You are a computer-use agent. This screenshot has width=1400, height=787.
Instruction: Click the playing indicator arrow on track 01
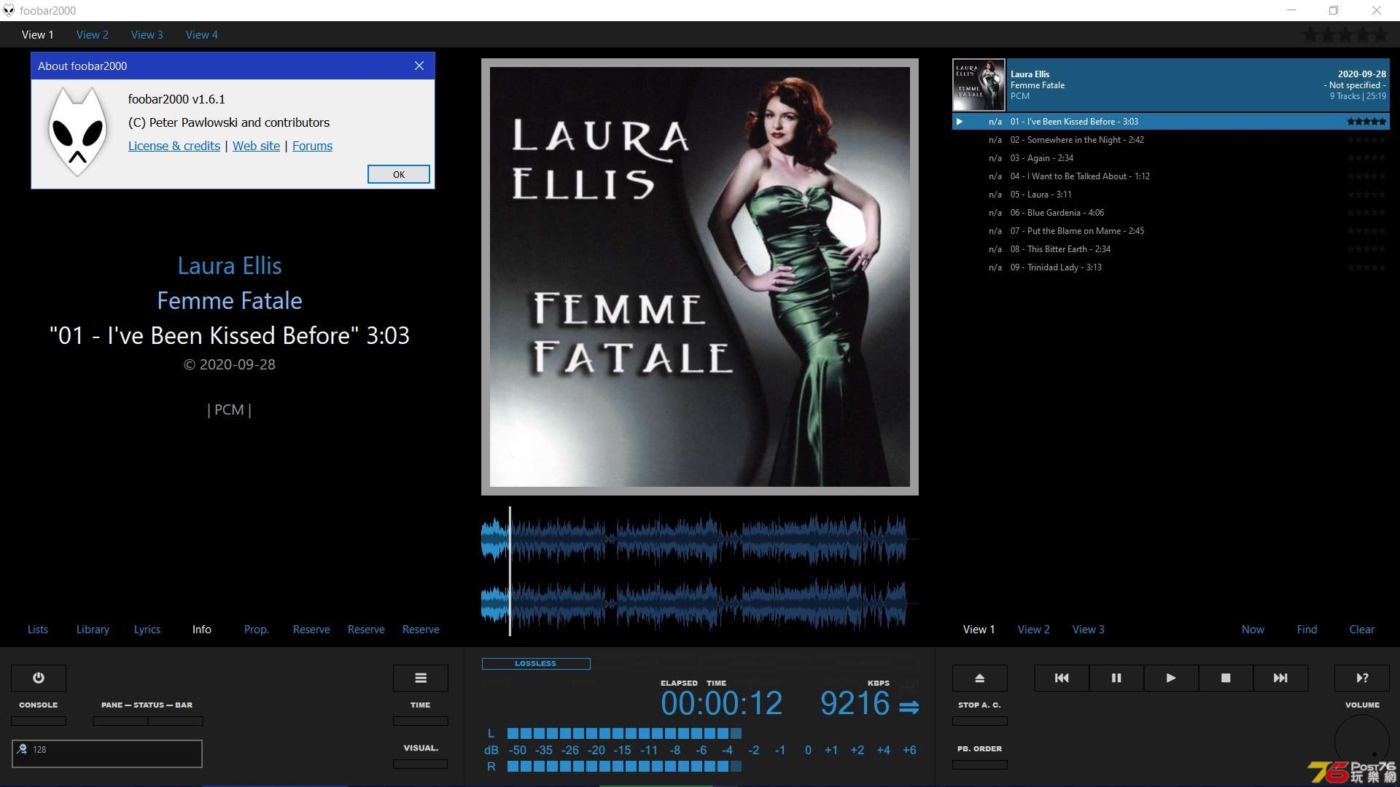(x=960, y=122)
